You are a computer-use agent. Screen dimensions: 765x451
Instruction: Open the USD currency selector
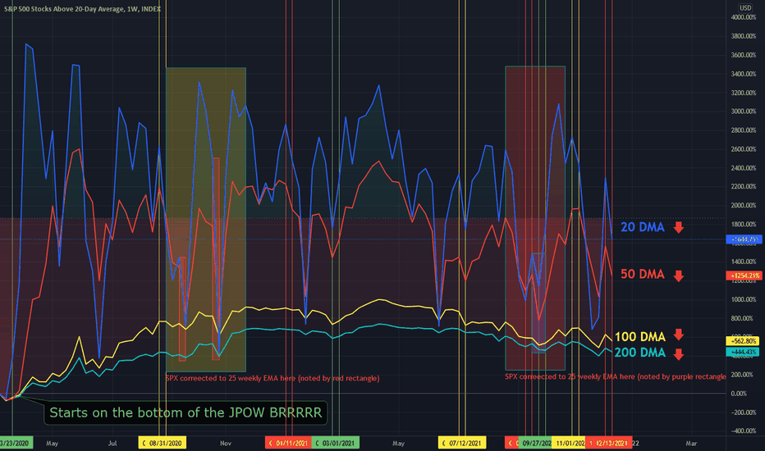pos(745,8)
